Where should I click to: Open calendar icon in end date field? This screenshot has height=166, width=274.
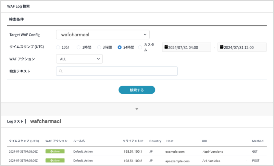tap(222, 47)
